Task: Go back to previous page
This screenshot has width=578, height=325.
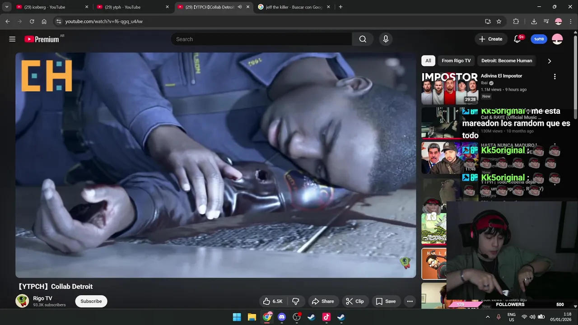Action: coord(7,21)
